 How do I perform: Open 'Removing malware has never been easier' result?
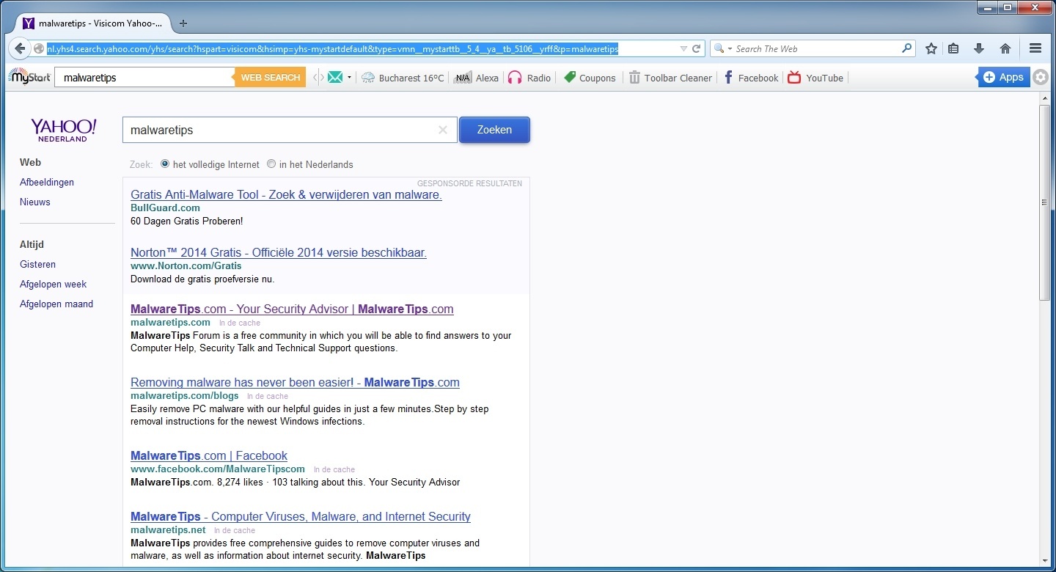pyautogui.click(x=295, y=382)
